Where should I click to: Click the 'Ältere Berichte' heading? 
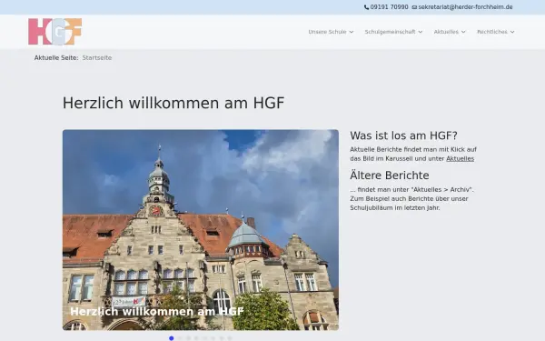[390, 176]
